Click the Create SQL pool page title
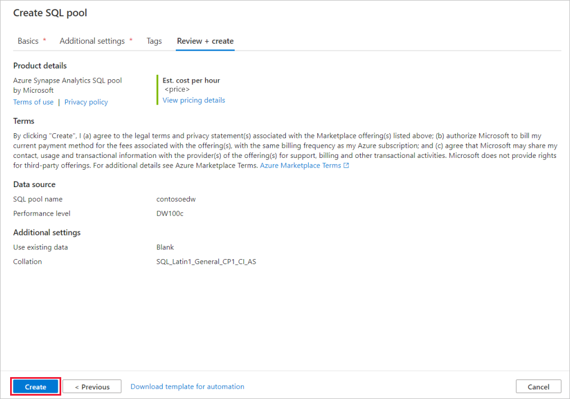570x399 pixels. pos(51,12)
